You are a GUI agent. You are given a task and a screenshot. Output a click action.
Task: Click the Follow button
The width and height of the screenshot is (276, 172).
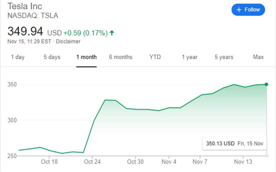(x=248, y=10)
